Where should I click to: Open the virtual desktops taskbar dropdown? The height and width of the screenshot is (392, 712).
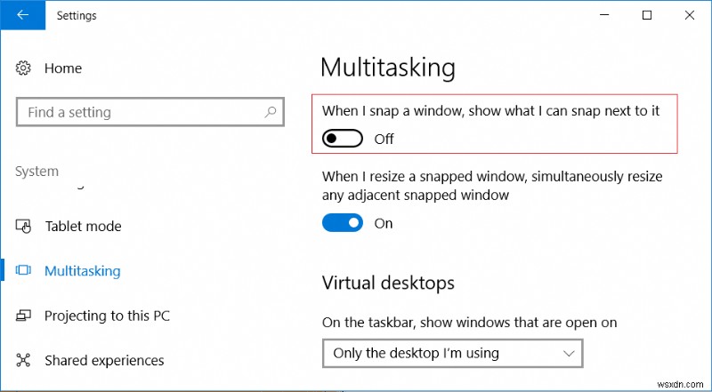[452, 353]
